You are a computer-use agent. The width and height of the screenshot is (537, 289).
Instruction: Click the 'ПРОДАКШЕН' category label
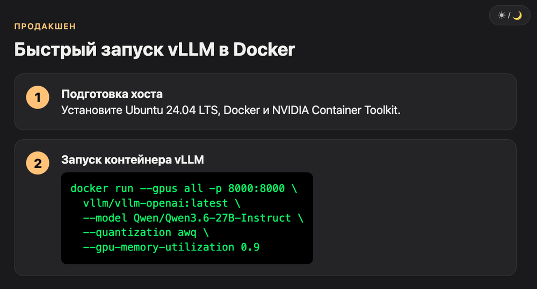pyautogui.click(x=45, y=26)
